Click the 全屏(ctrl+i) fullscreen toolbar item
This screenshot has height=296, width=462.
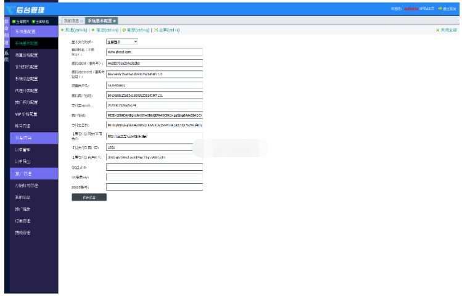click(x=167, y=30)
